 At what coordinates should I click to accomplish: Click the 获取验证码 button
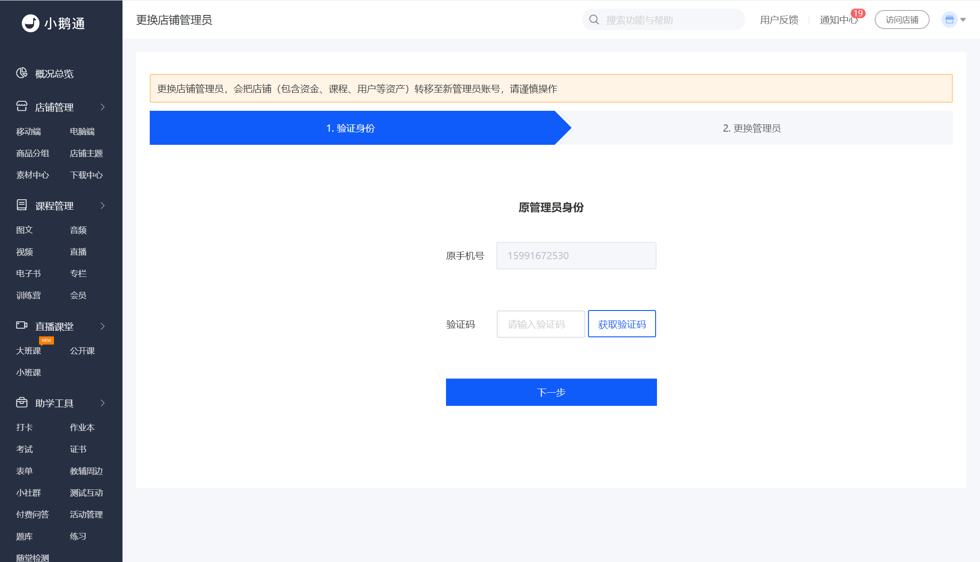tap(622, 324)
